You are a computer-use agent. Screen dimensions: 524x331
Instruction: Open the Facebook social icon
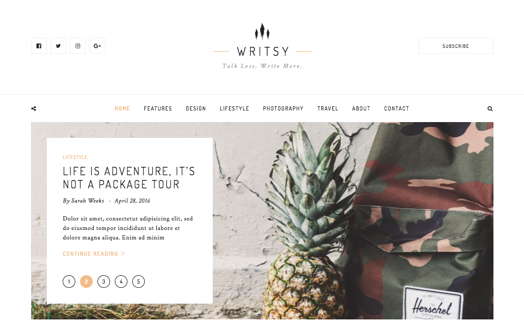click(x=39, y=46)
